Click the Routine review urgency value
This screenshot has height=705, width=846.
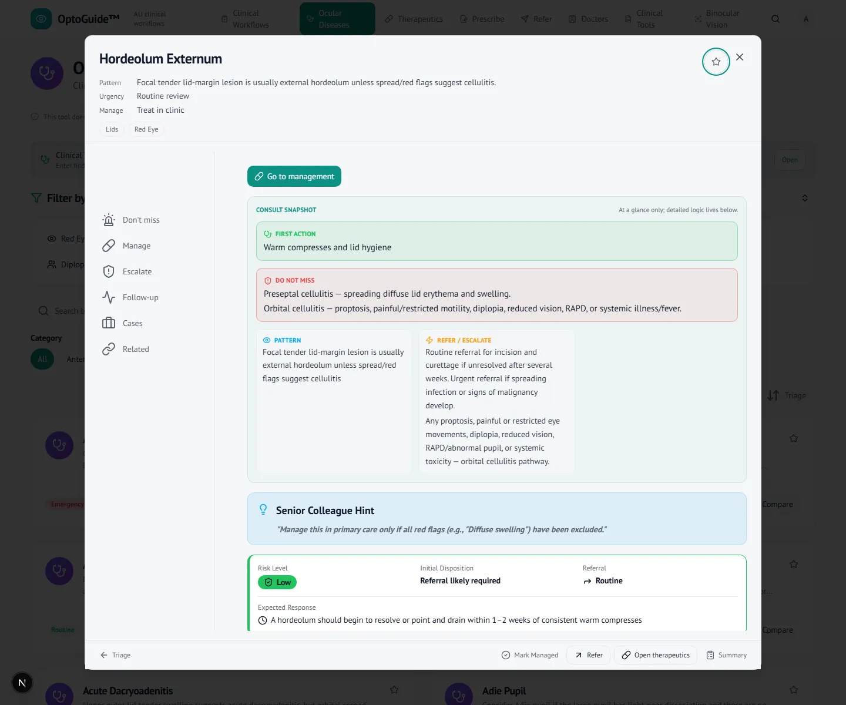163,96
